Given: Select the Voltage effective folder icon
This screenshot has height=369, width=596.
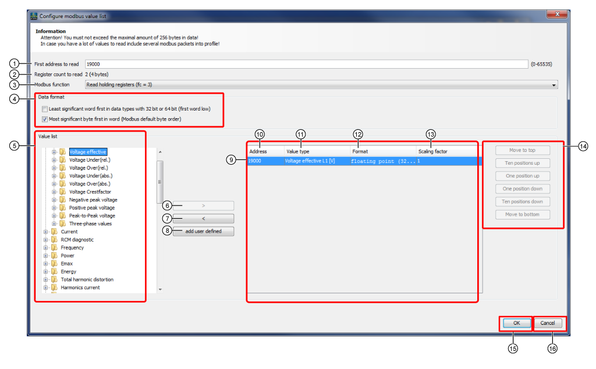Looking at the screenshot, I should coord(63,152).
